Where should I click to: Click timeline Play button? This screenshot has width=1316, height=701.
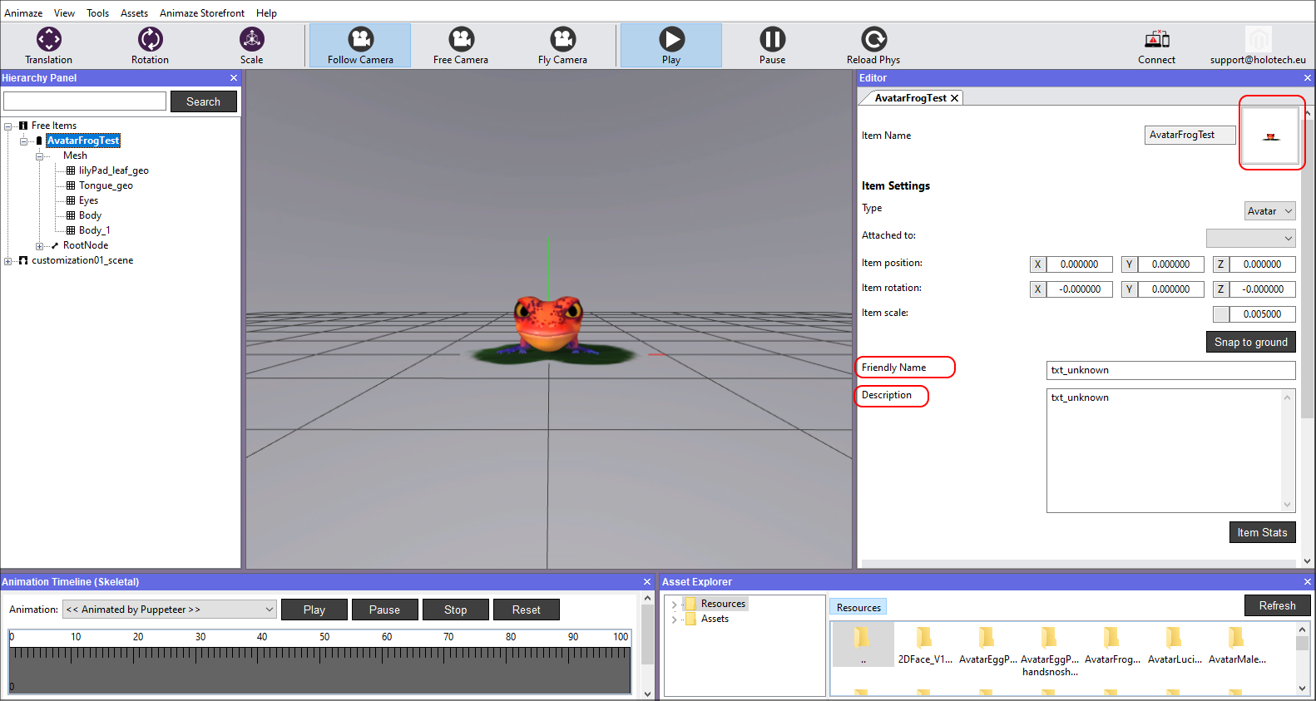pyautogui.click(x=314, y=610)
